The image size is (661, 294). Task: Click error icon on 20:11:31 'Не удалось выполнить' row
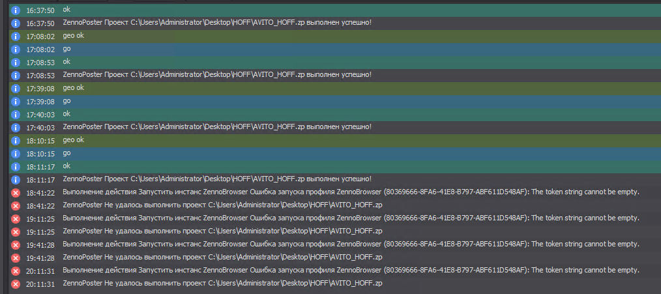[16, 284]
